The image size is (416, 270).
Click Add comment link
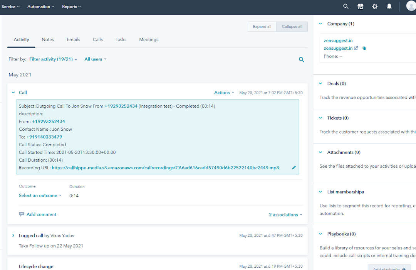pos(41,214)
